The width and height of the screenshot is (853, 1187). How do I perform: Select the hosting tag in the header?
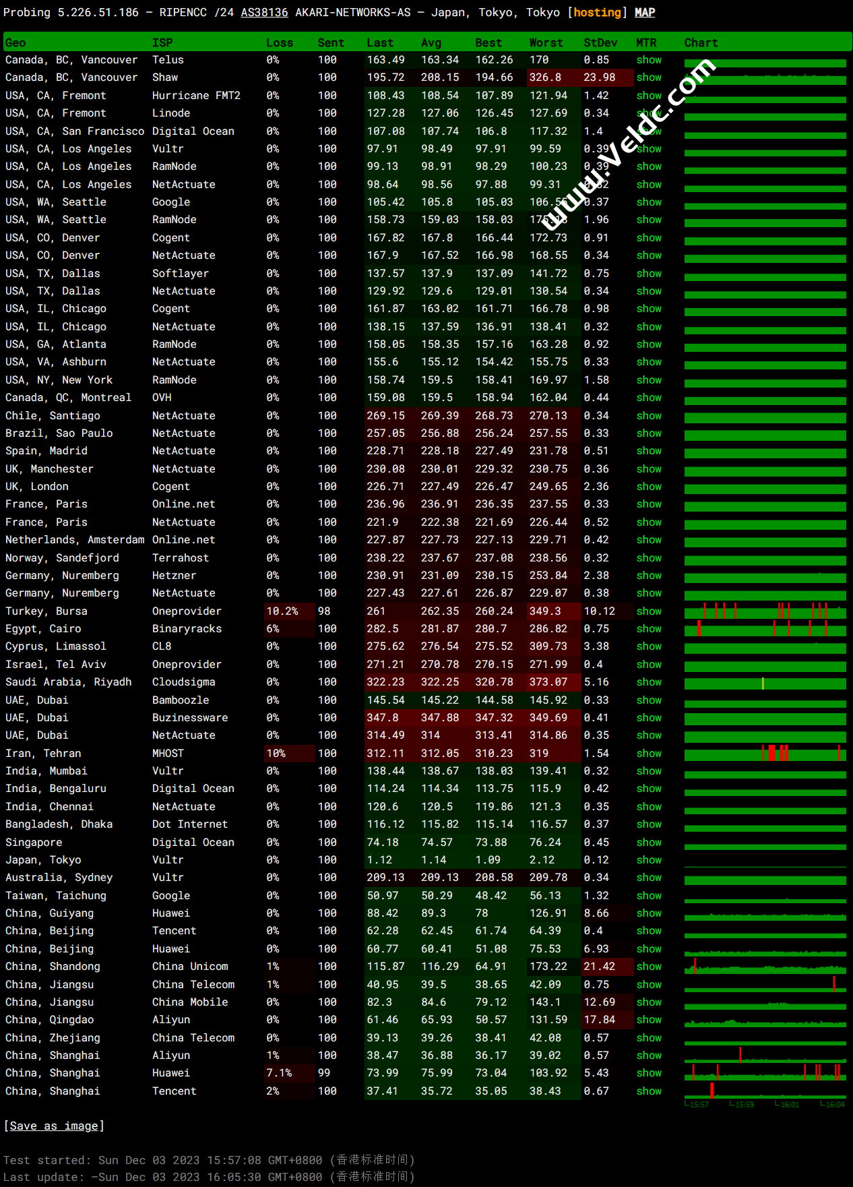point(597,12)
